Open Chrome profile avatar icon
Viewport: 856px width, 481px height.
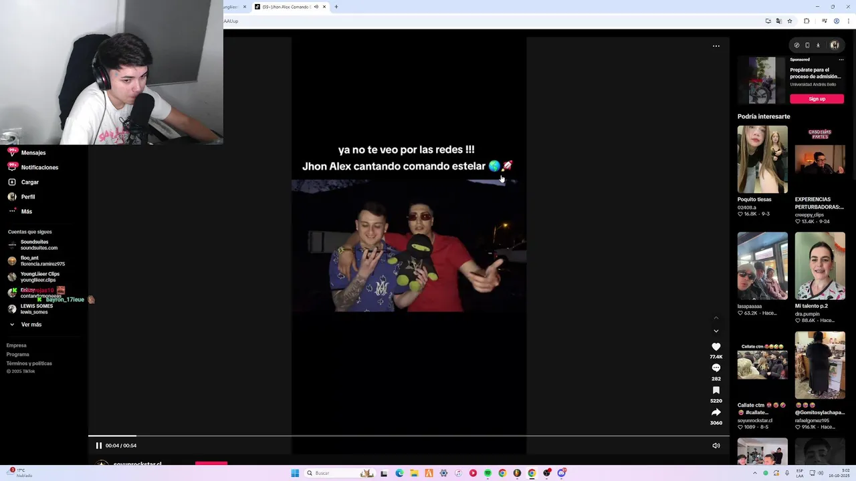pos(836,21)
